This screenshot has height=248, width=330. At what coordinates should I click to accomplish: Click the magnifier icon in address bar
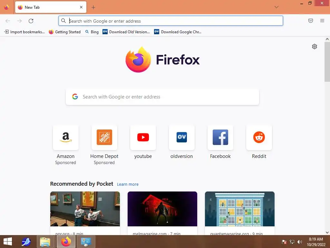point(63,21)
